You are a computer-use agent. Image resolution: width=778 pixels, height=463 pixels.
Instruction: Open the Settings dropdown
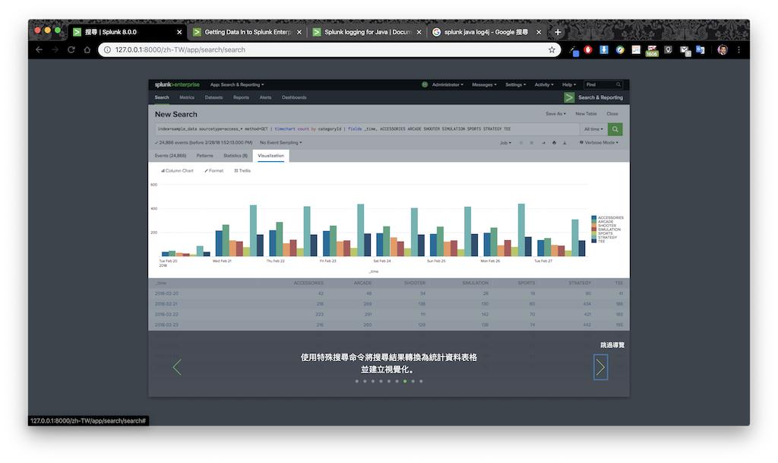coord(516,85)
